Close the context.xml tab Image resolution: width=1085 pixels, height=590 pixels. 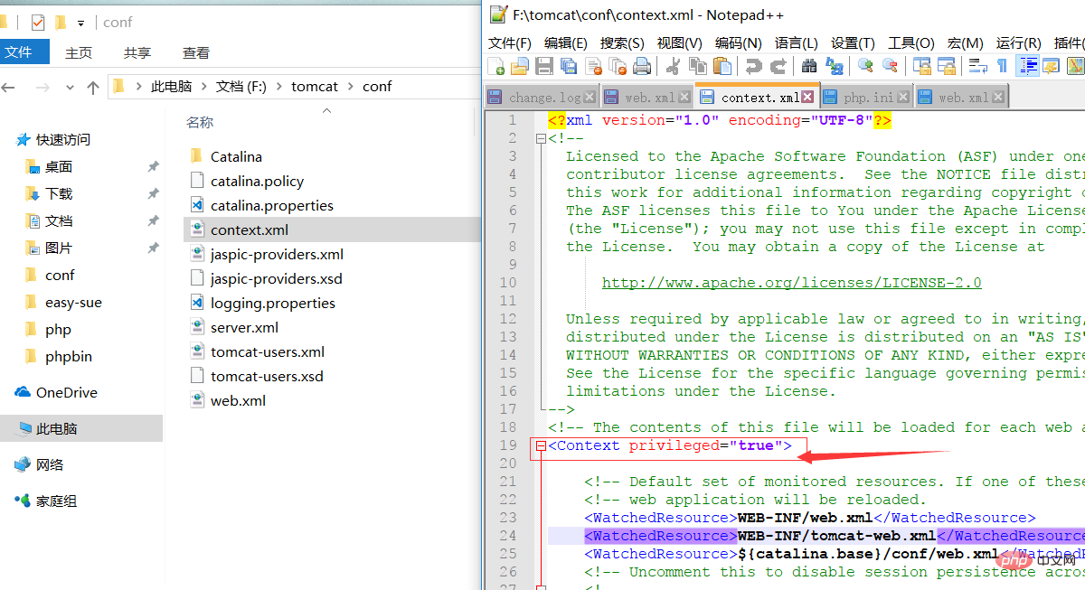click(808, 96)
